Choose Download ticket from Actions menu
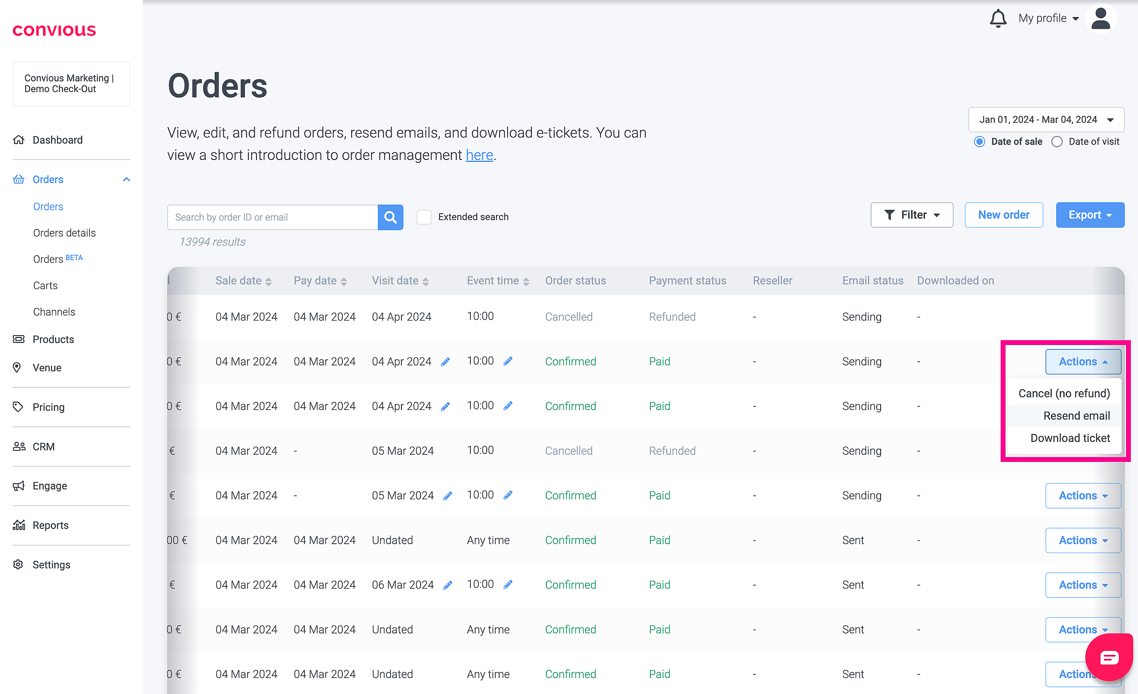The width and height of the screenshot is (1138, 694). (x=1064, y=438)
